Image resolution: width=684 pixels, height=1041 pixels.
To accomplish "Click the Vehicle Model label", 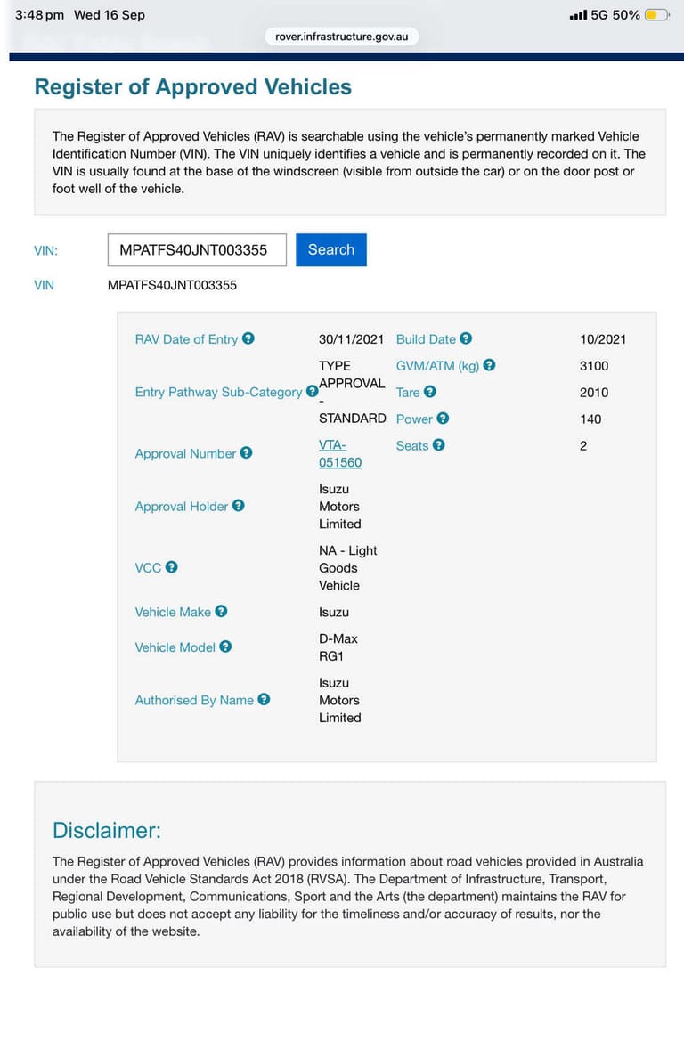I will (x=175, y=647).
